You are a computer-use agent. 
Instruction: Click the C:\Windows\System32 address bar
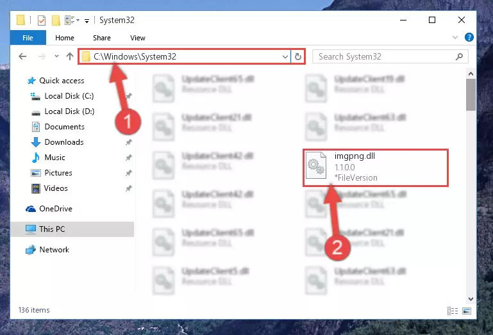point(184,56)
